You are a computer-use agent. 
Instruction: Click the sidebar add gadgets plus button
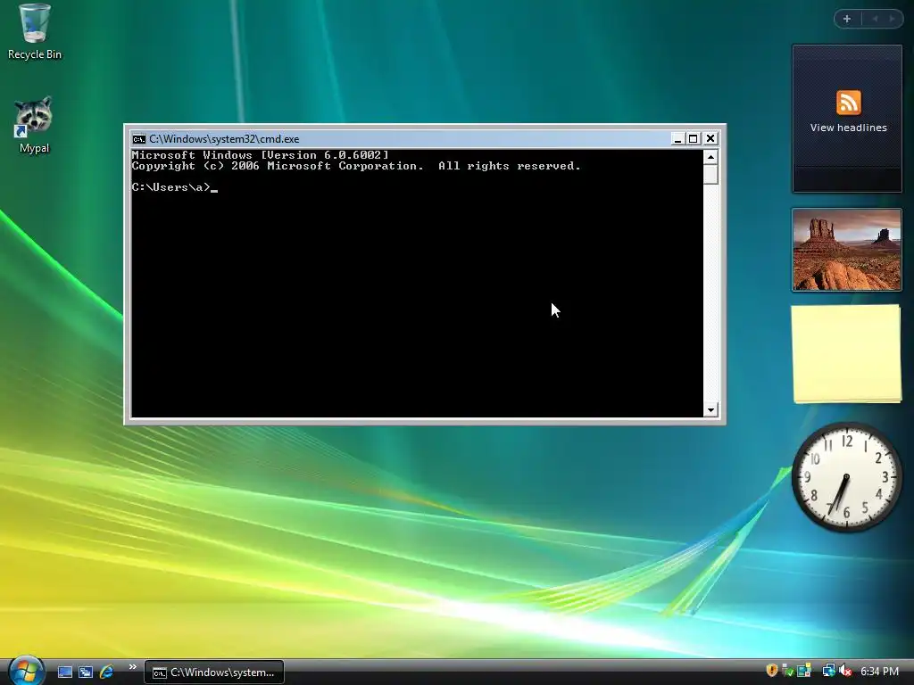pos(847,19)
